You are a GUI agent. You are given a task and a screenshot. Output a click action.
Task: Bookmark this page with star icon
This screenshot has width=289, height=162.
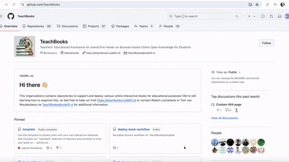[257, 5]
